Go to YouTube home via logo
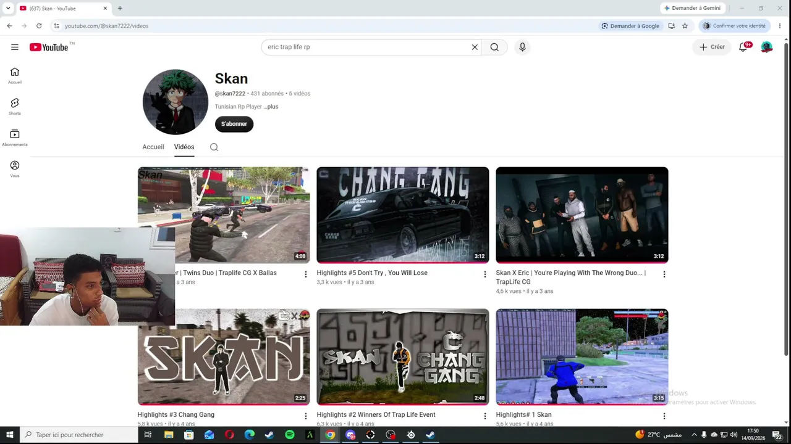Image resolution: width=791 pixels, height=444 pixels. (49, 47)
